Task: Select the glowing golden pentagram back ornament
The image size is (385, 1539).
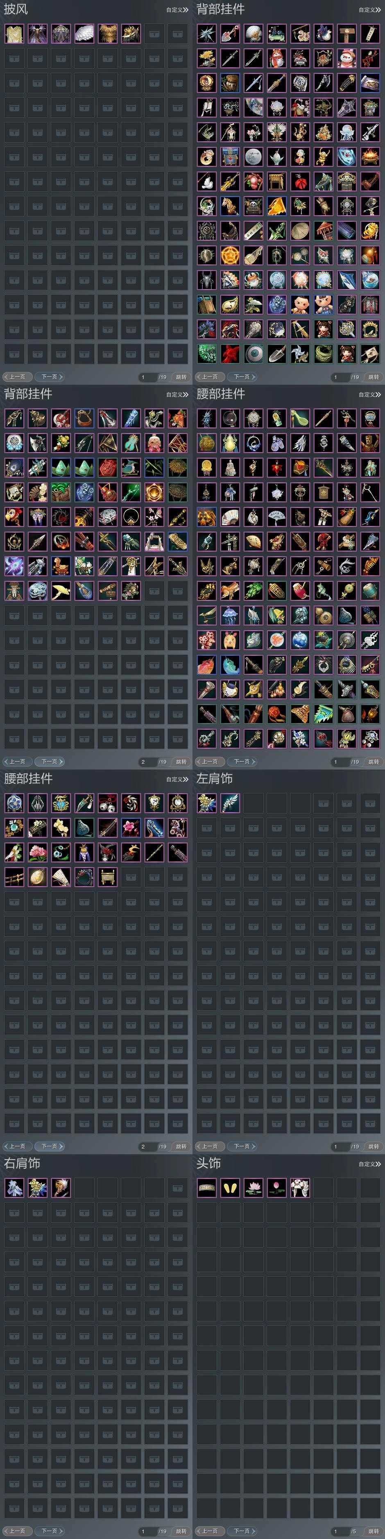Action: coord(230,255)
